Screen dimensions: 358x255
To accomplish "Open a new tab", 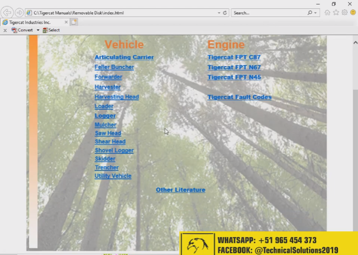I will [x=73, y=22].
